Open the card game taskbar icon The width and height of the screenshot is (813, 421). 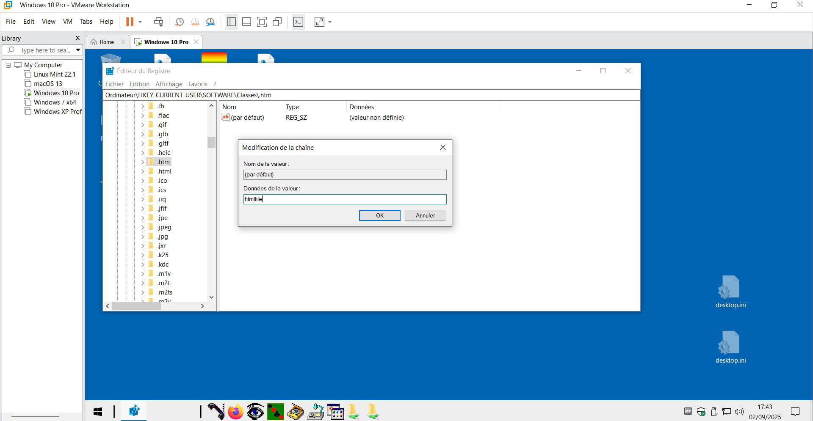pos(275,411)
